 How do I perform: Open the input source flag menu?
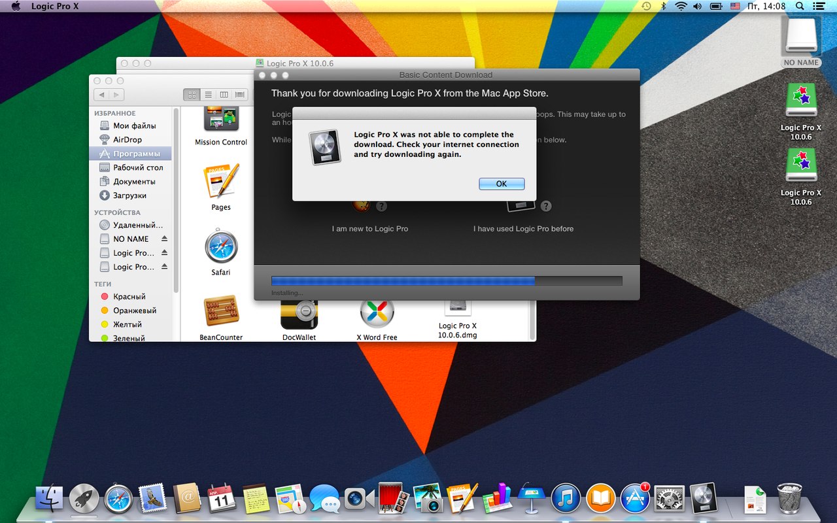[x=735, y=6]
